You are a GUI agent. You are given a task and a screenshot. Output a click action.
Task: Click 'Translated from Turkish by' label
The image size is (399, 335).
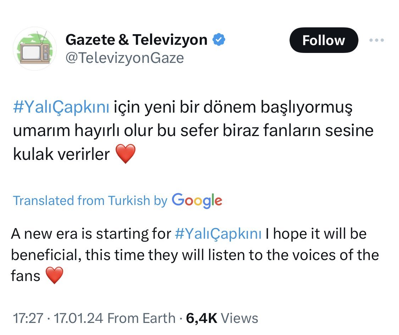[90, 201]
